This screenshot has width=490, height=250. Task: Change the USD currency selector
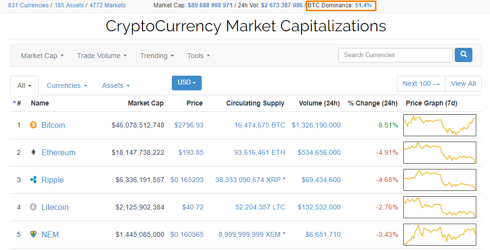tap(187, 83)
